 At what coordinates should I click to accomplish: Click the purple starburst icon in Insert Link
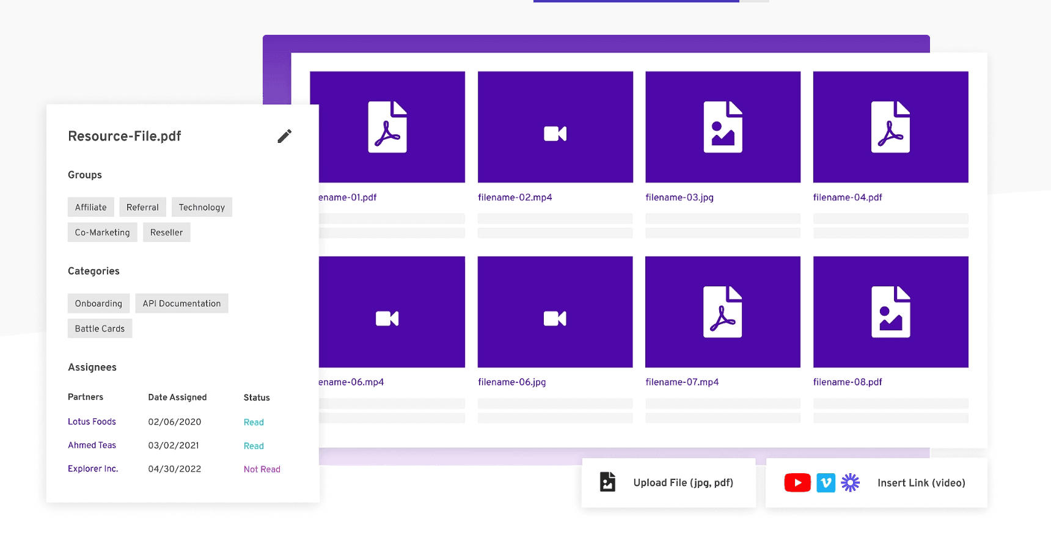[850, 482]
